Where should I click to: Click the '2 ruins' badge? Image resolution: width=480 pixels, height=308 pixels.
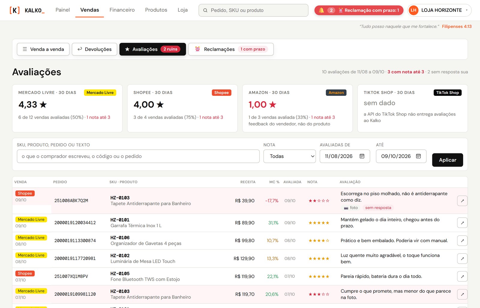(170, 49)
